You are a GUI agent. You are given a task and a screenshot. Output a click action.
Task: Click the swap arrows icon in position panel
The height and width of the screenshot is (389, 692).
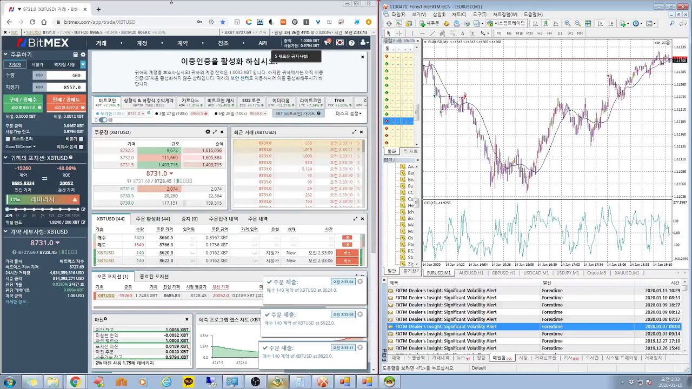[x=44, y=179]
